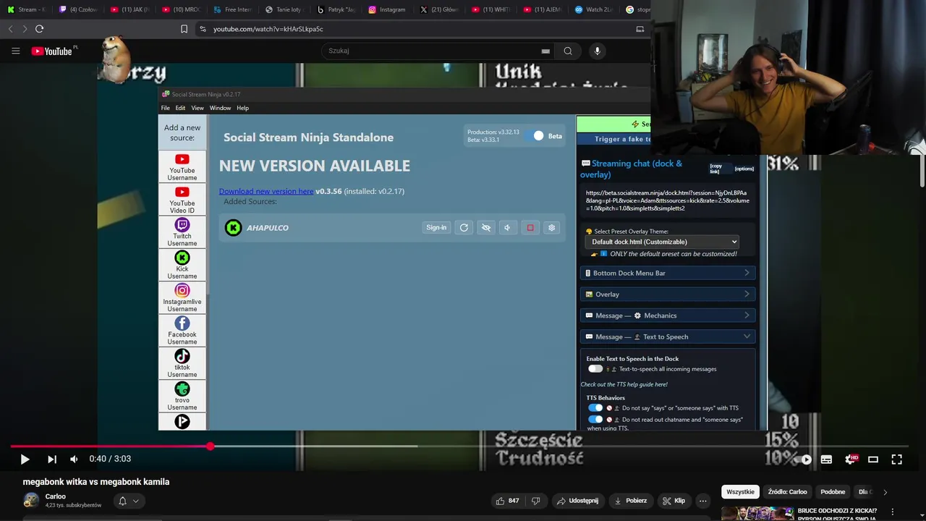The width and height of the screenshot is (926, 521).
Task: Toggle visibility eye for AHAPULCO source
Action: click(486, 227)
